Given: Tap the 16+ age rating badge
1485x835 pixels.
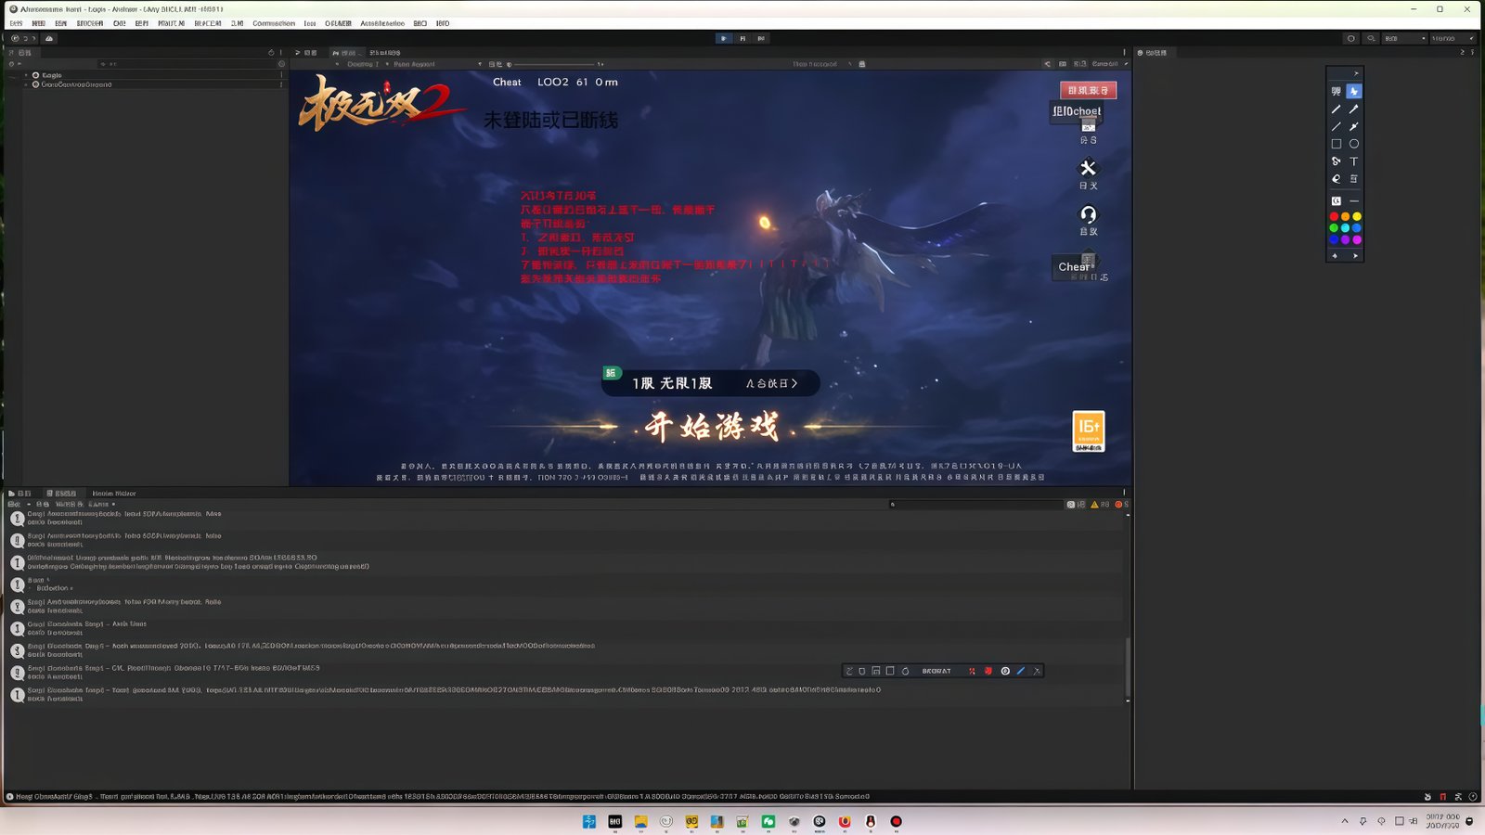Looking at the screenshot, I should tap(1088, 431).
